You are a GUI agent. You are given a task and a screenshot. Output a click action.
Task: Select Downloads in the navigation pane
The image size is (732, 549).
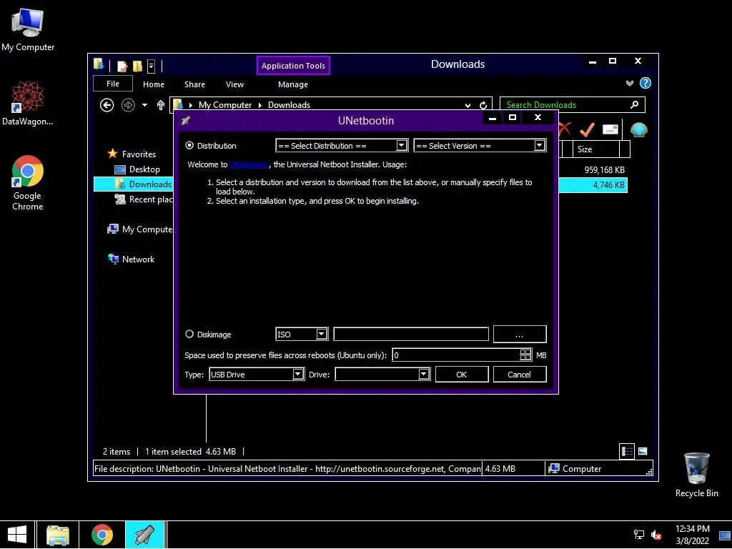(134, 184)
